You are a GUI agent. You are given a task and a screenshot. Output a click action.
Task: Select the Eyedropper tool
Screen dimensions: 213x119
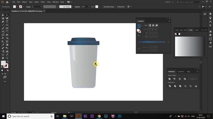(3, 45)
